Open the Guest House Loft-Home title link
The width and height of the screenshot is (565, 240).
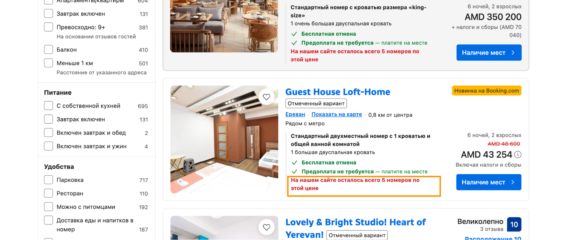[338, 92]
